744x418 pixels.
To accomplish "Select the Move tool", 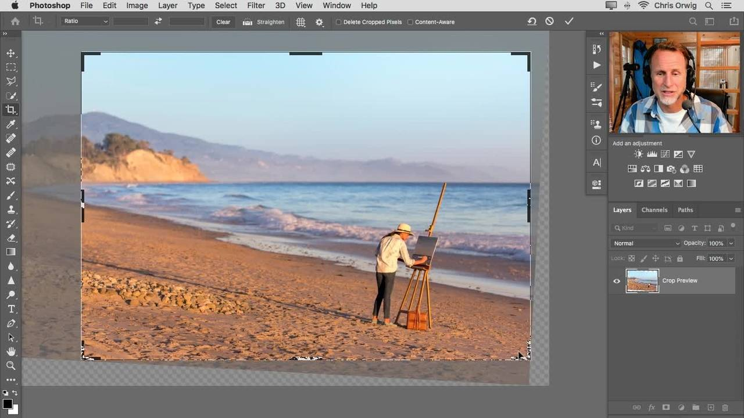I will (x=10, y=53).
